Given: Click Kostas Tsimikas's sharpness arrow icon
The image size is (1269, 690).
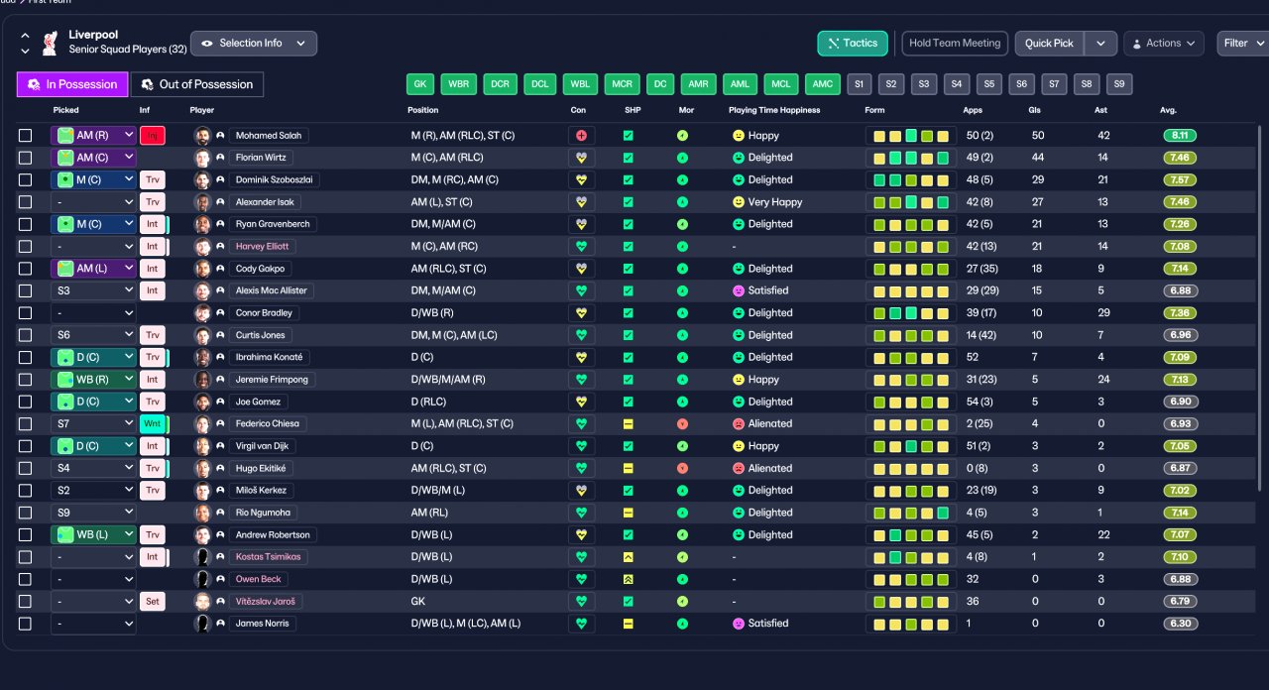Looking at the screenshot, I should 628,557.
